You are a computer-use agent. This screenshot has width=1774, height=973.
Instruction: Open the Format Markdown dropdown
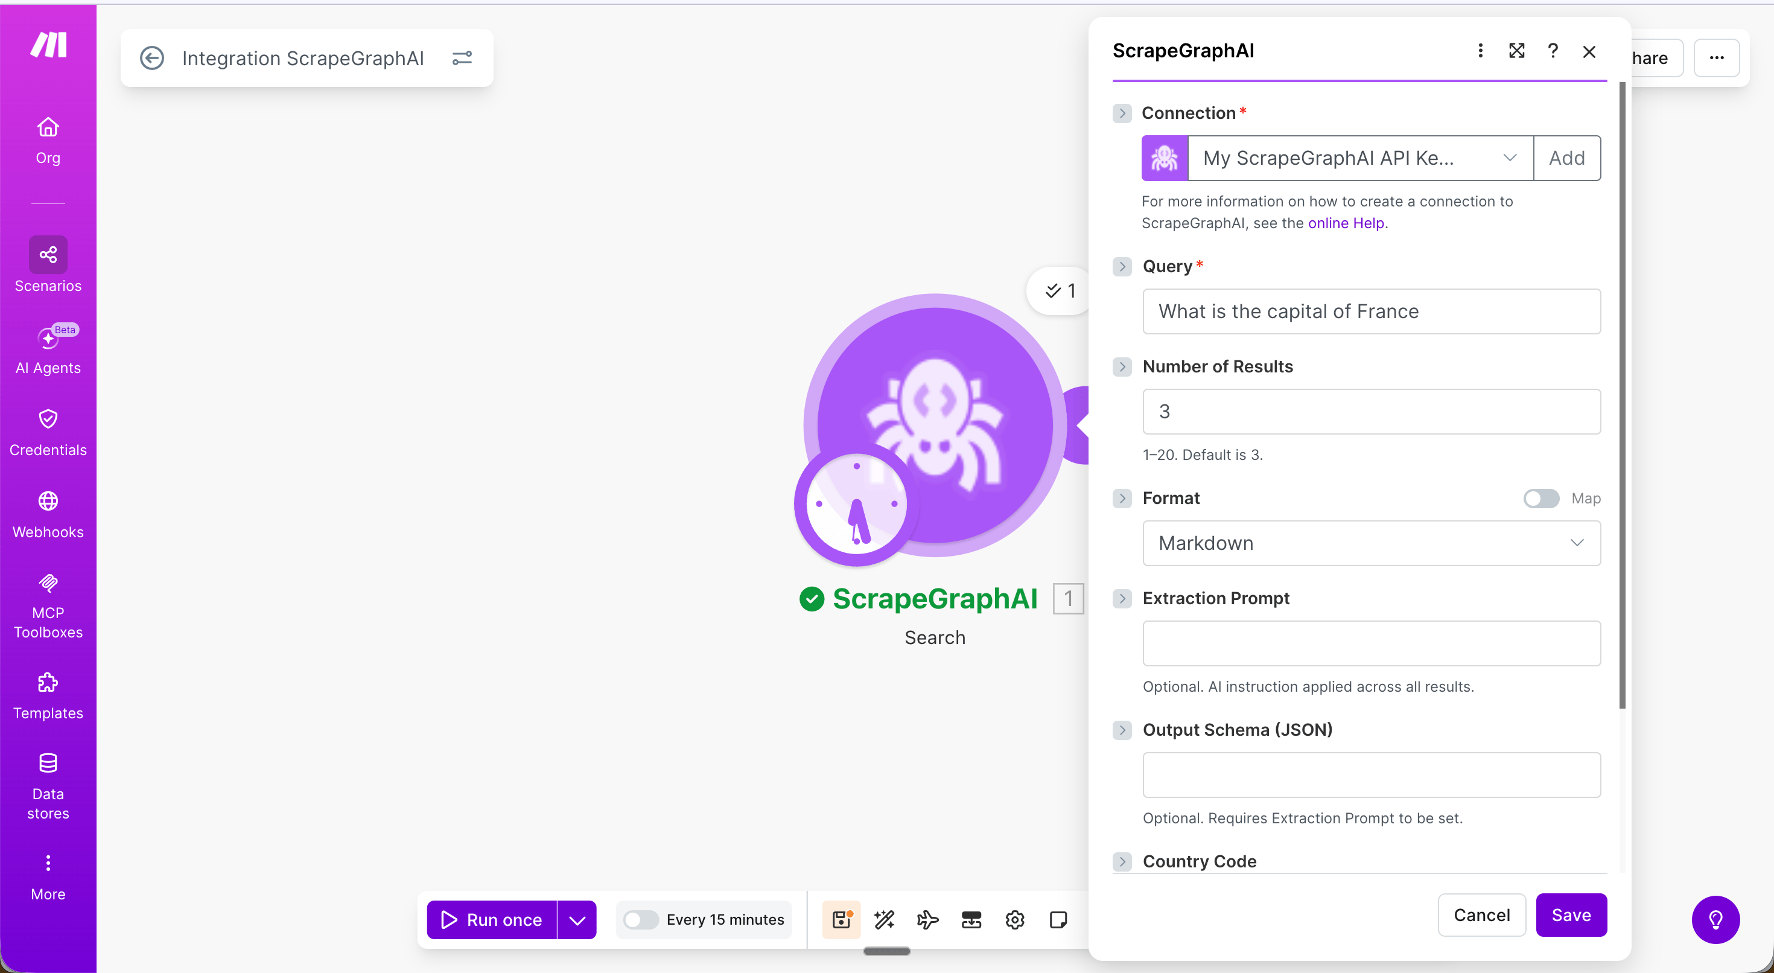tap(1371, 543)
